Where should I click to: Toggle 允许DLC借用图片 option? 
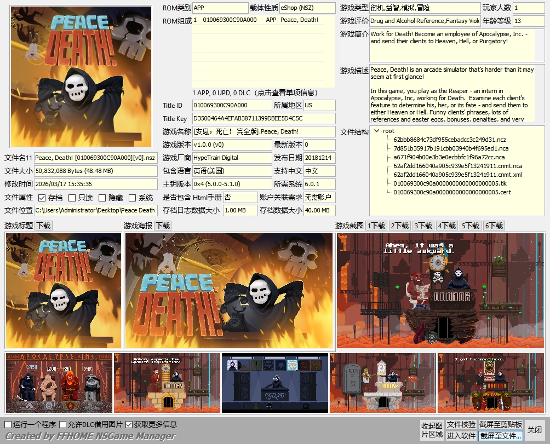[x=63, y=424]
